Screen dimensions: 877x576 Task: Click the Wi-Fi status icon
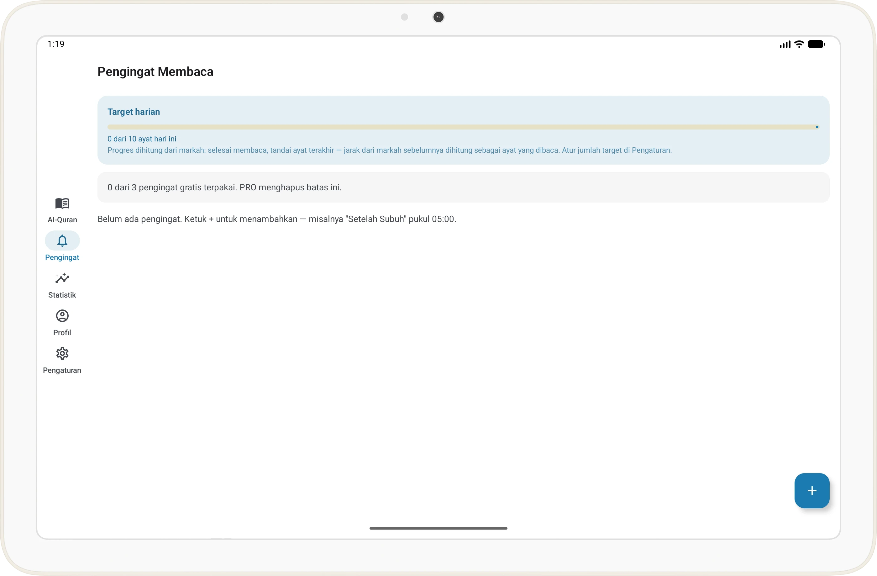(799, 44)
